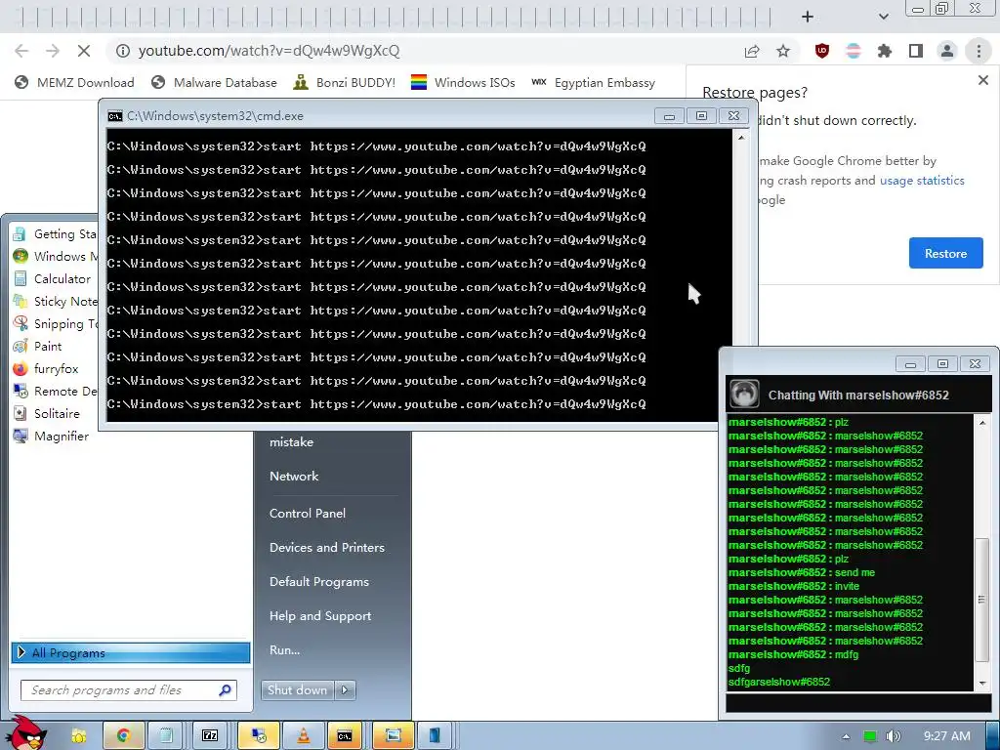Open Help and Support
Screen dimensions: 1000x750
click(x=320, y=616)
